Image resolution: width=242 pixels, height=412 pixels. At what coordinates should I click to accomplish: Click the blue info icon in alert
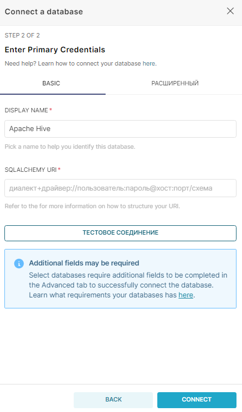(x=19, y=263)
